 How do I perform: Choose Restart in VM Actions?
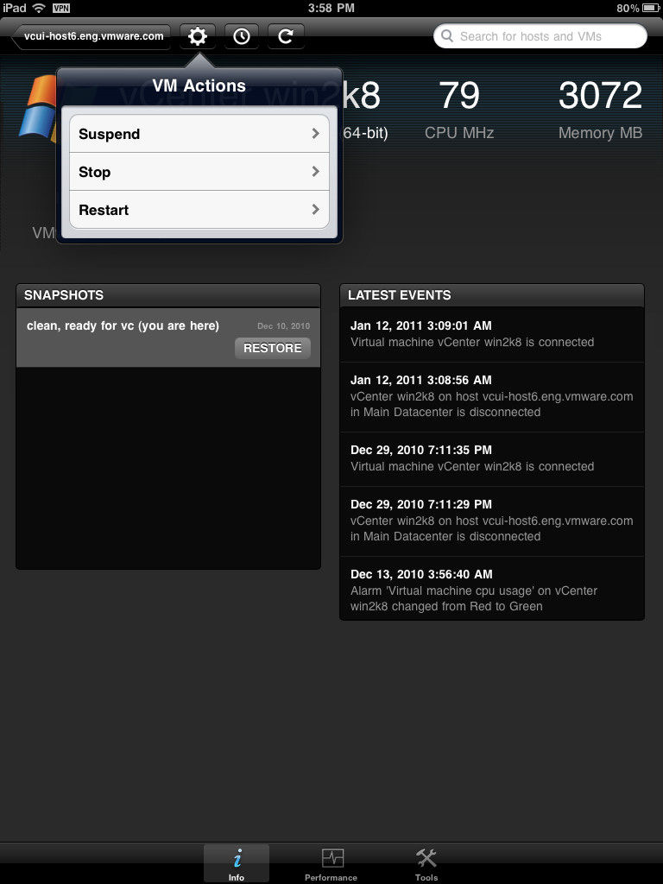[x=199, y=210]
